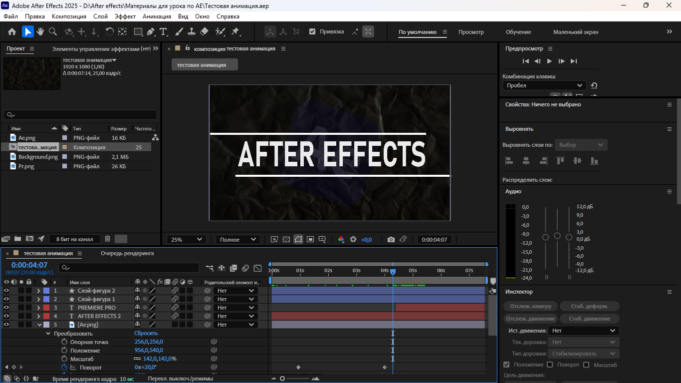
Task: Select the Rectangle shape tool
Action: [138, 31]
